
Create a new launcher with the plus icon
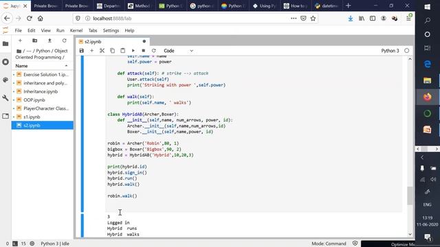pos(20,40)
